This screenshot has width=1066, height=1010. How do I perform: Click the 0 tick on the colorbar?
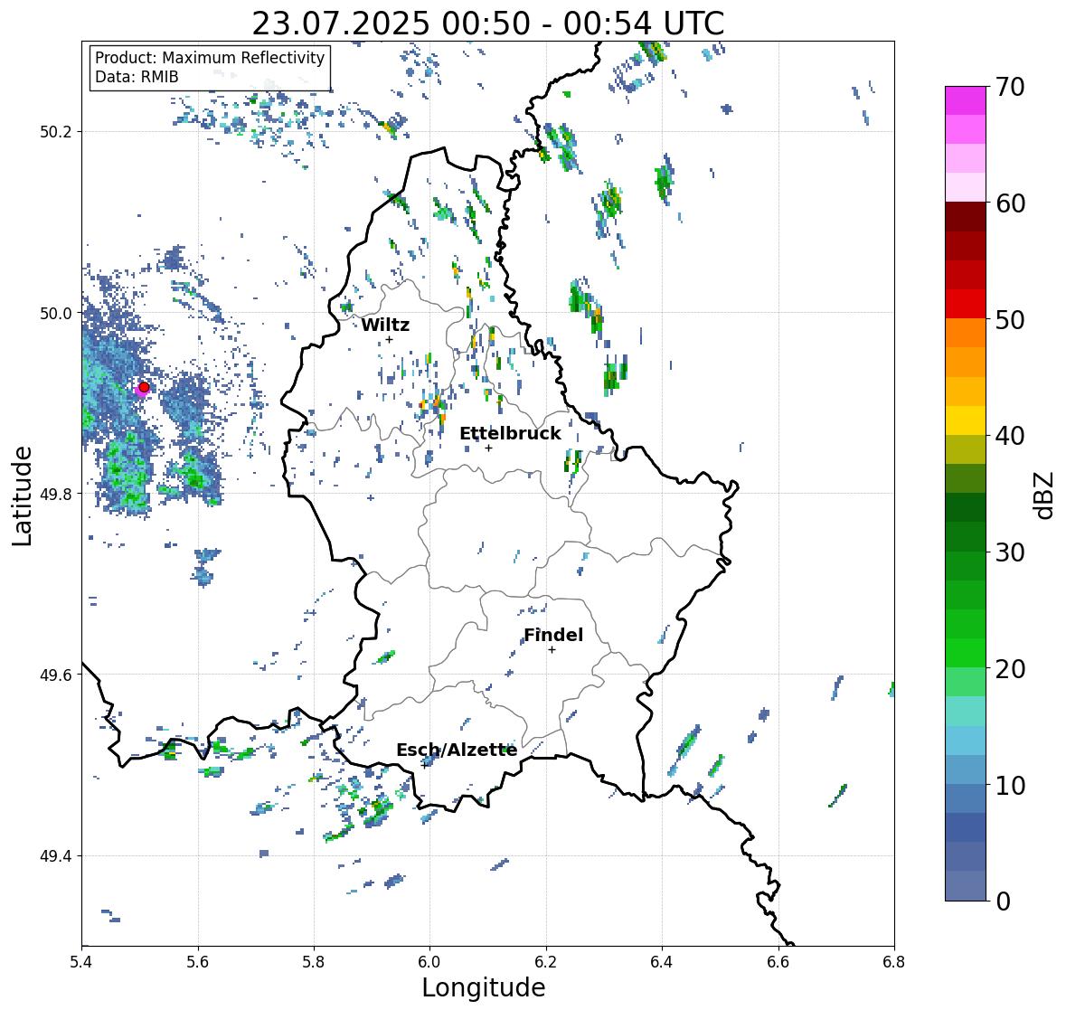(1003, 901)
